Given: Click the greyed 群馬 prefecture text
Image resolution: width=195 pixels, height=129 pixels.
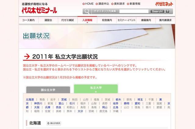Looking at the screenshot, I should coord(129,99).
